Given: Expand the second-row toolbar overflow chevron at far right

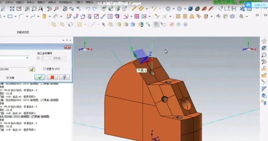Looking at the screenshot, I should (x=265, y=15).
